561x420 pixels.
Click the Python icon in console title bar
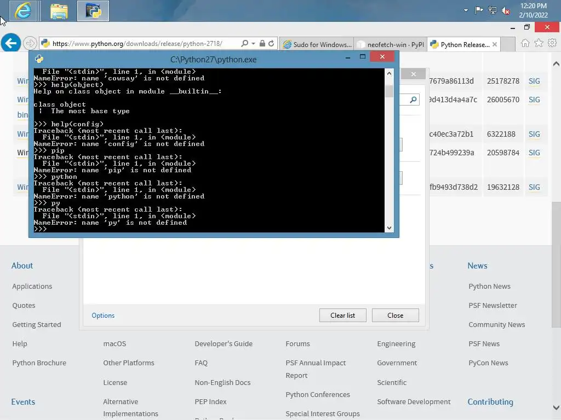point(39,59)
